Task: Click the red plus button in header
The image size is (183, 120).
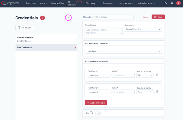Action: pos(178,3)
